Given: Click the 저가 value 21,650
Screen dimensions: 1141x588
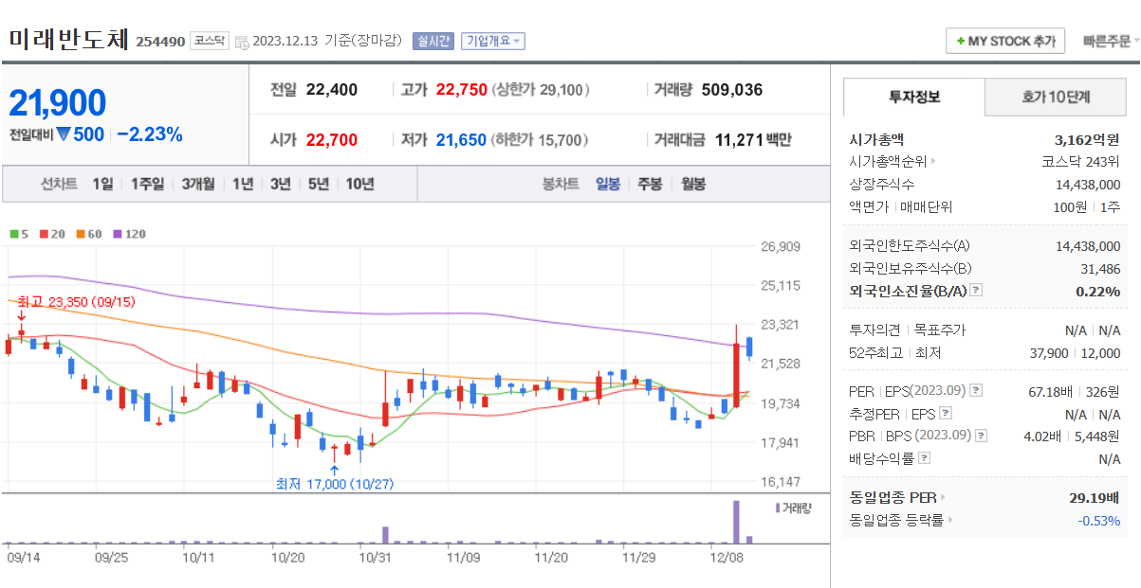Looking at the screenshot, I should tap(462, 140).
